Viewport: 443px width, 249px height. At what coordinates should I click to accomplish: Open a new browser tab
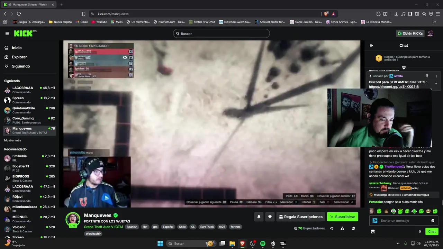point(61,4)
